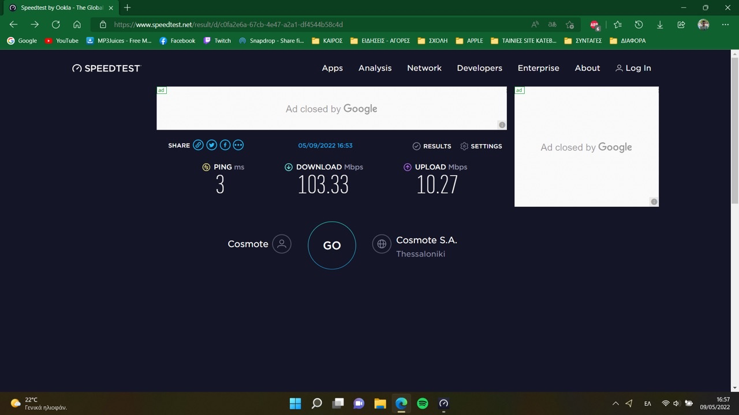Share the result on Facebook
This screenshot has height=415, width=739.
tap(225, 145)
